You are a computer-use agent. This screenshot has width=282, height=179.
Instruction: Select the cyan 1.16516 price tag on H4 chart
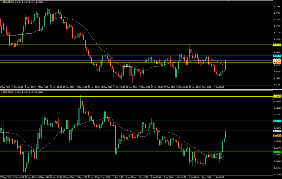(277, 56)
